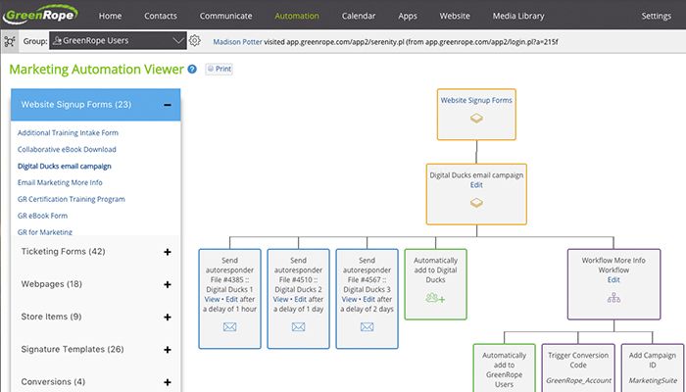Click stack icon in Website Signup Forms node
The image size is (686, 392).
tap(476, 119)
